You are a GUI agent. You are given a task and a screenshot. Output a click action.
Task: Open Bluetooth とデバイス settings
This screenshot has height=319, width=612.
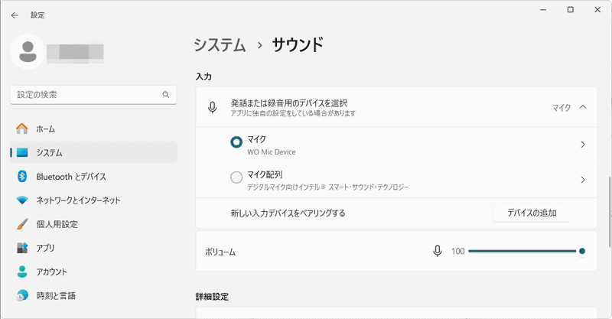point(93,177)
